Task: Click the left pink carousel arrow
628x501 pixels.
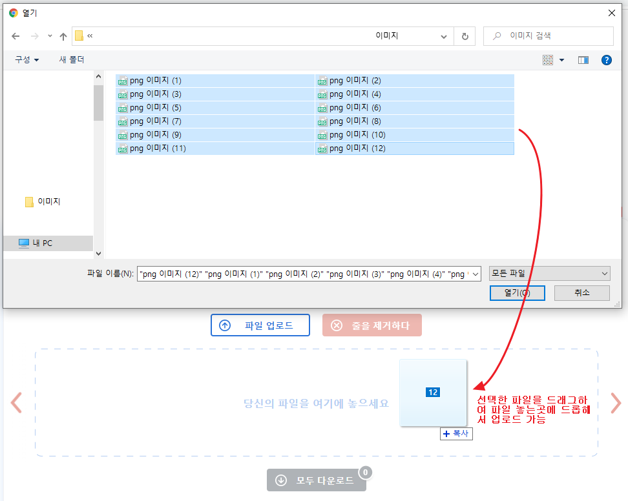Action: pyautogui.click(x=16, y=403)
